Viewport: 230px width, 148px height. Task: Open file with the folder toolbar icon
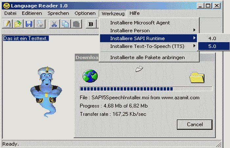click(18, 24)
